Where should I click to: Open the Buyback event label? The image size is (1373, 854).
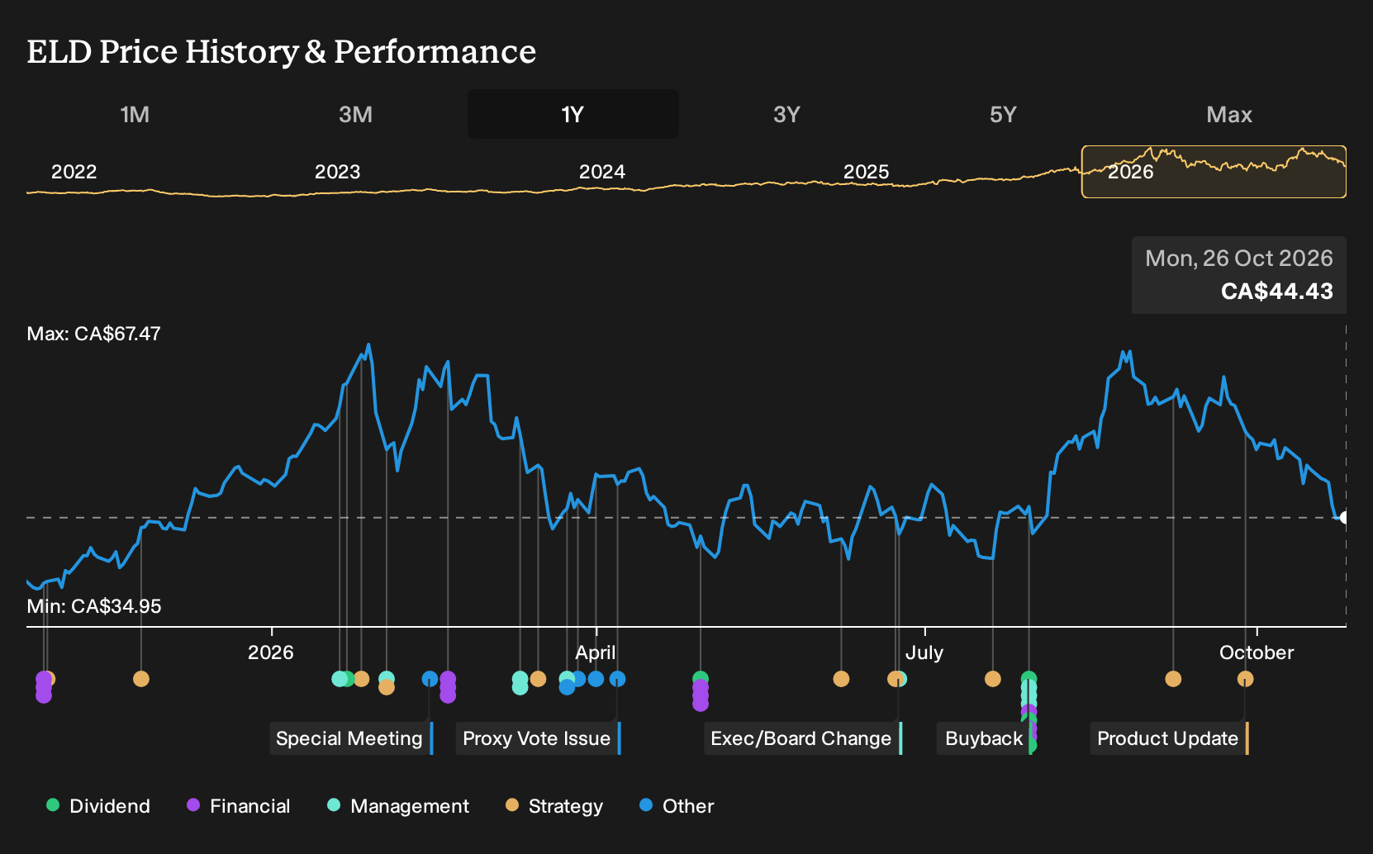click(x=985, y=738)
